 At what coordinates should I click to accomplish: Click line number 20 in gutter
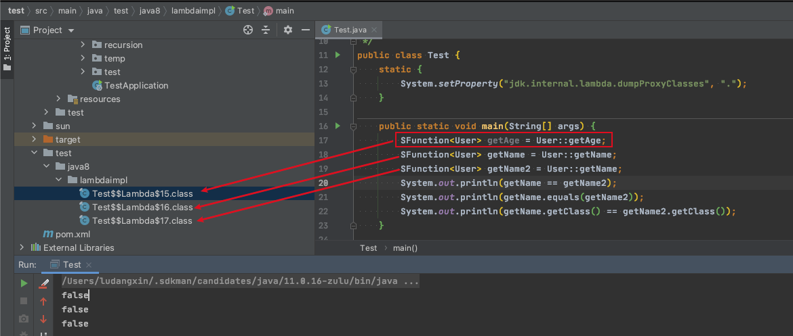pos(323,183)
